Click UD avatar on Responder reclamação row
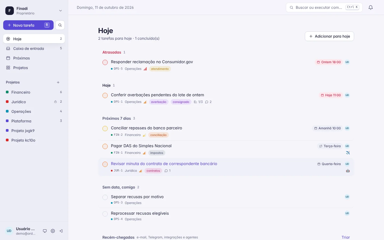The width and height of the screenshot is (384, 240). click(347, 62)
